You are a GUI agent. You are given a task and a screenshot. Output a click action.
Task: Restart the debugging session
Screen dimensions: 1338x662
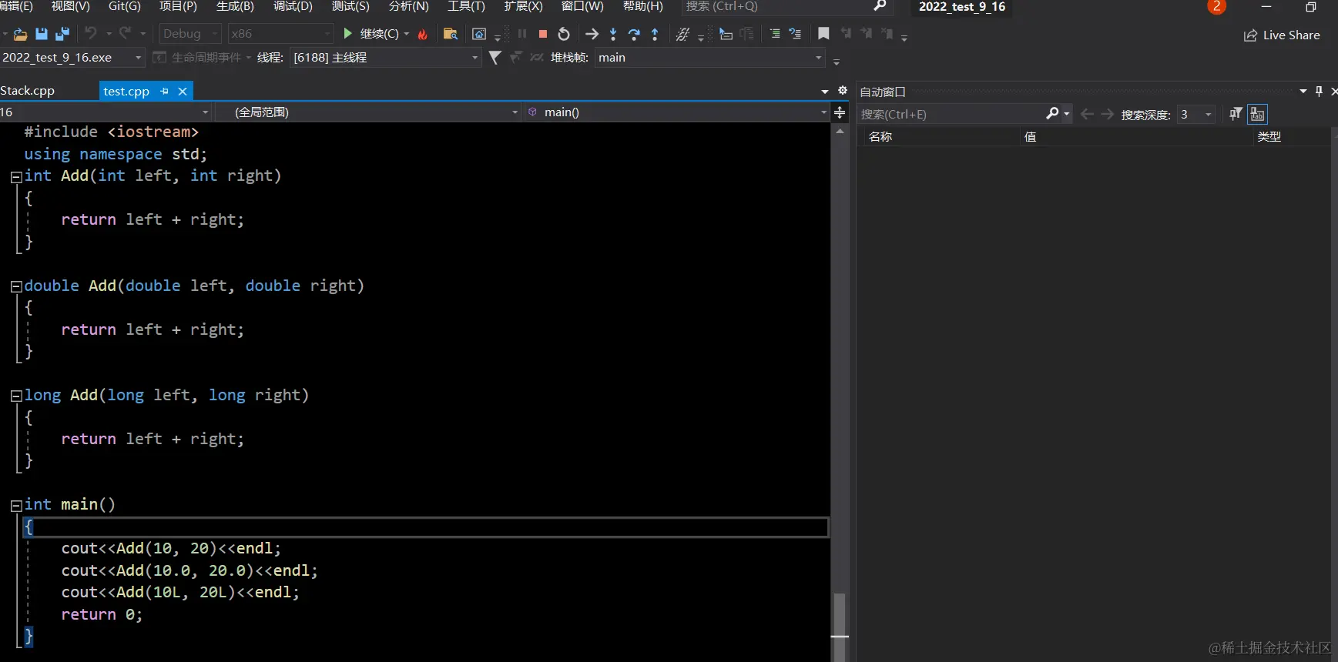[564, 34]
